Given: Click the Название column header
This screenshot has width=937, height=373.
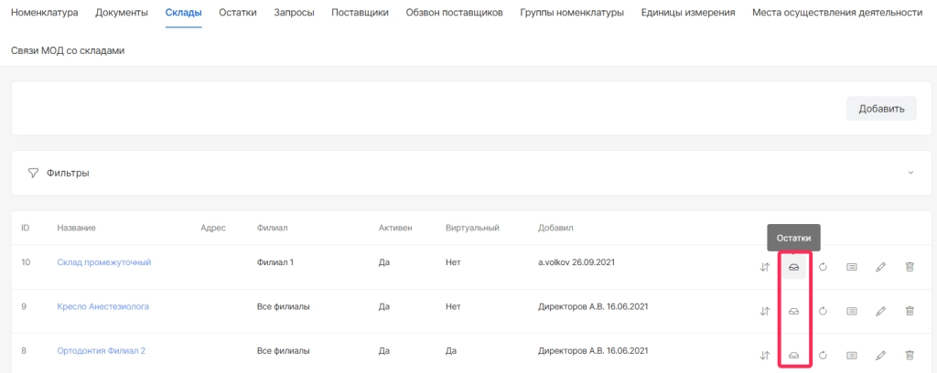Looking at the screenshot, I should coord(76,227).
